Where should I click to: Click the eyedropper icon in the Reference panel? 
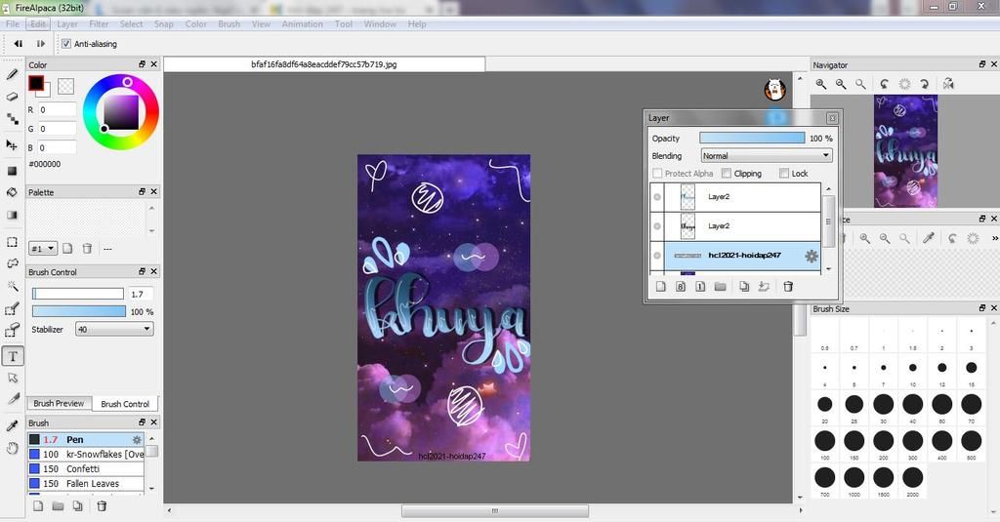(x=929, y=238)
